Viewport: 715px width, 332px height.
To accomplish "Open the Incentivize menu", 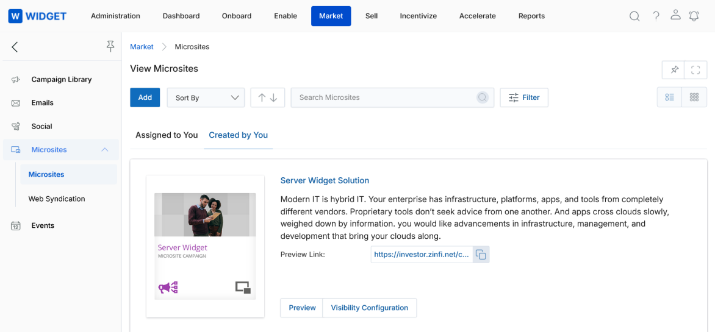I will (419, 16).
